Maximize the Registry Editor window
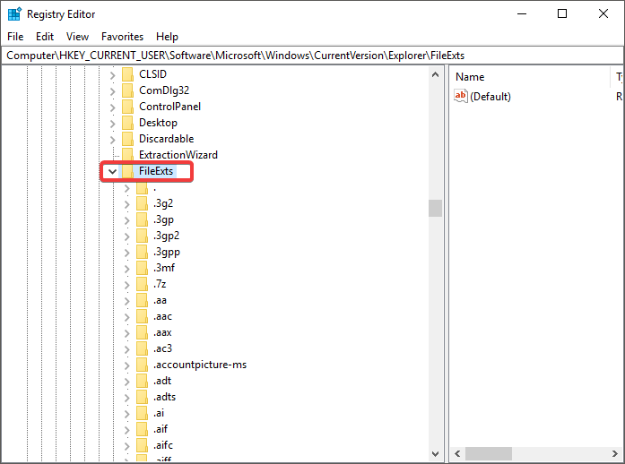 click(562, 14)
